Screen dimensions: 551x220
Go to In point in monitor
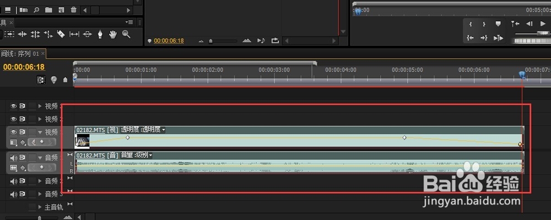coord(470,37)
